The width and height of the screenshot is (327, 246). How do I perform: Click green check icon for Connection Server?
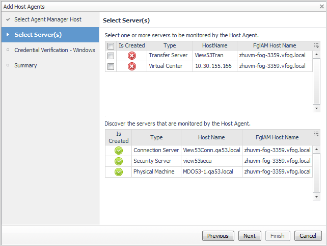[119, 151]
